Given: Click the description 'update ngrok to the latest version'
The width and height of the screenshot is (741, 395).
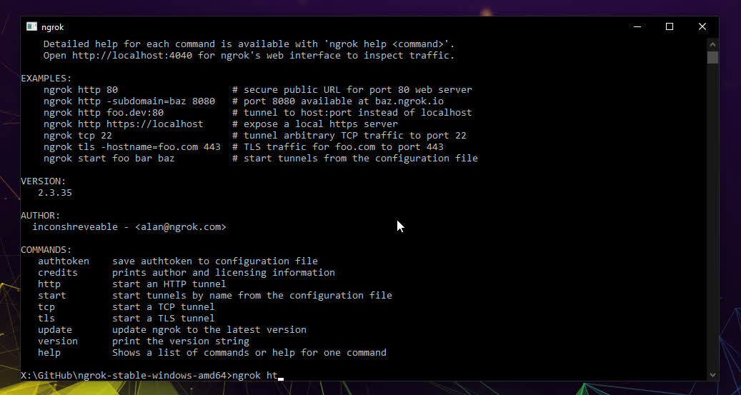Looking at the screenshot, I should [209, 329].
